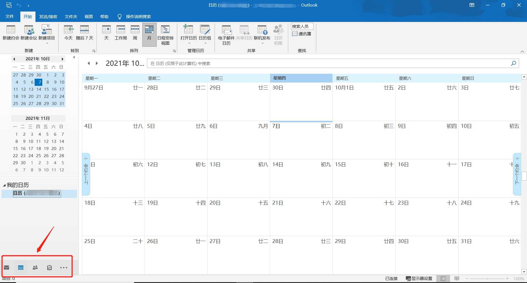Screen dimensions: 527x283
Task: Open the Help (帮助) tab
Action: [104, 16]
